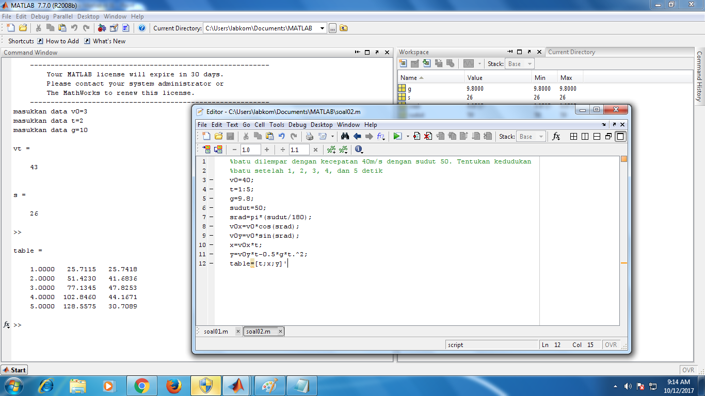Click the plus increment button beside 1.0
705x396 pixels.
[x=266, y=150]
